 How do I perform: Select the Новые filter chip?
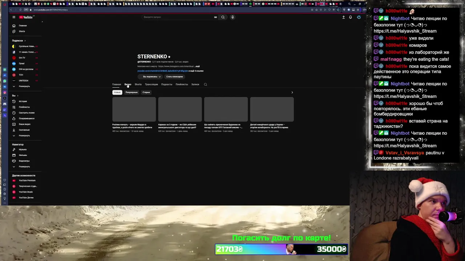click(x=117, y=92)
